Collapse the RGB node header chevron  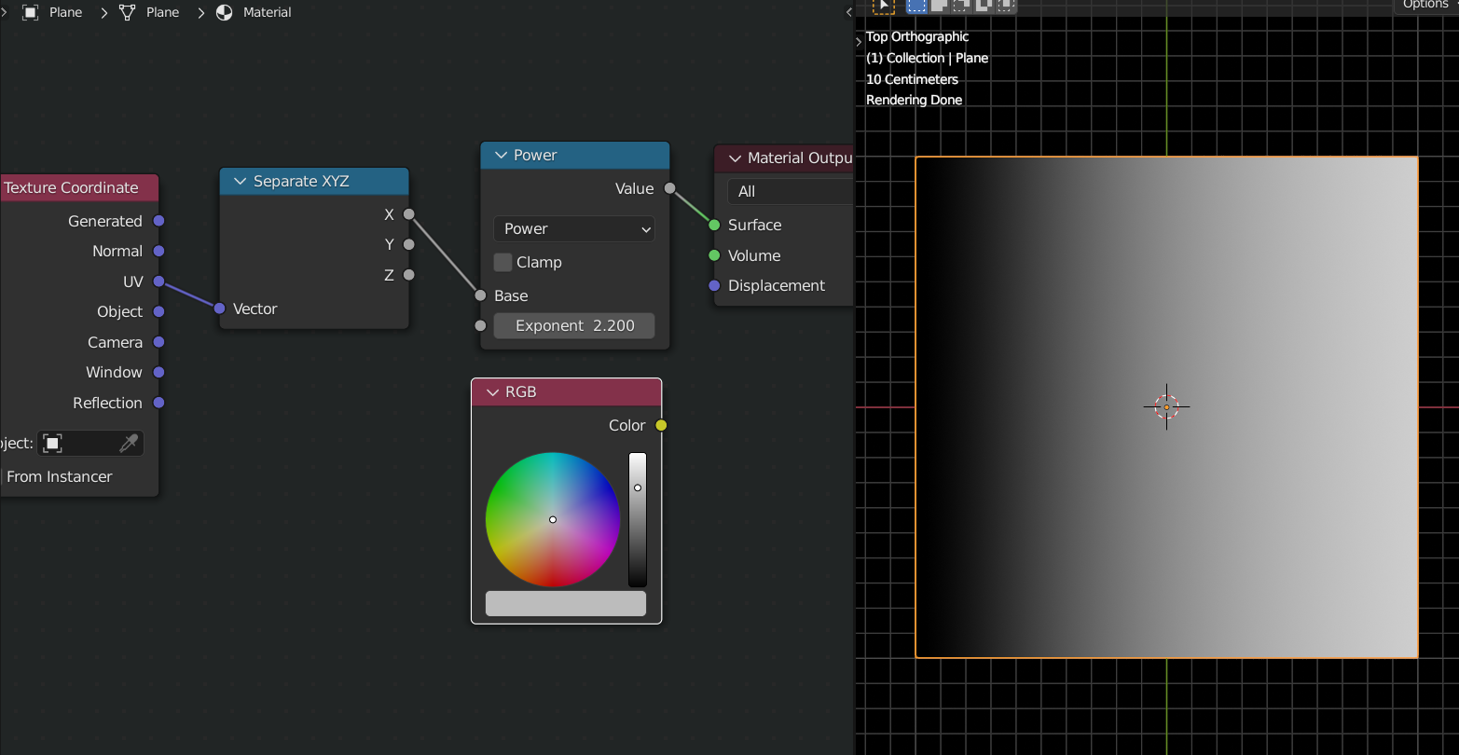point(493,392)
